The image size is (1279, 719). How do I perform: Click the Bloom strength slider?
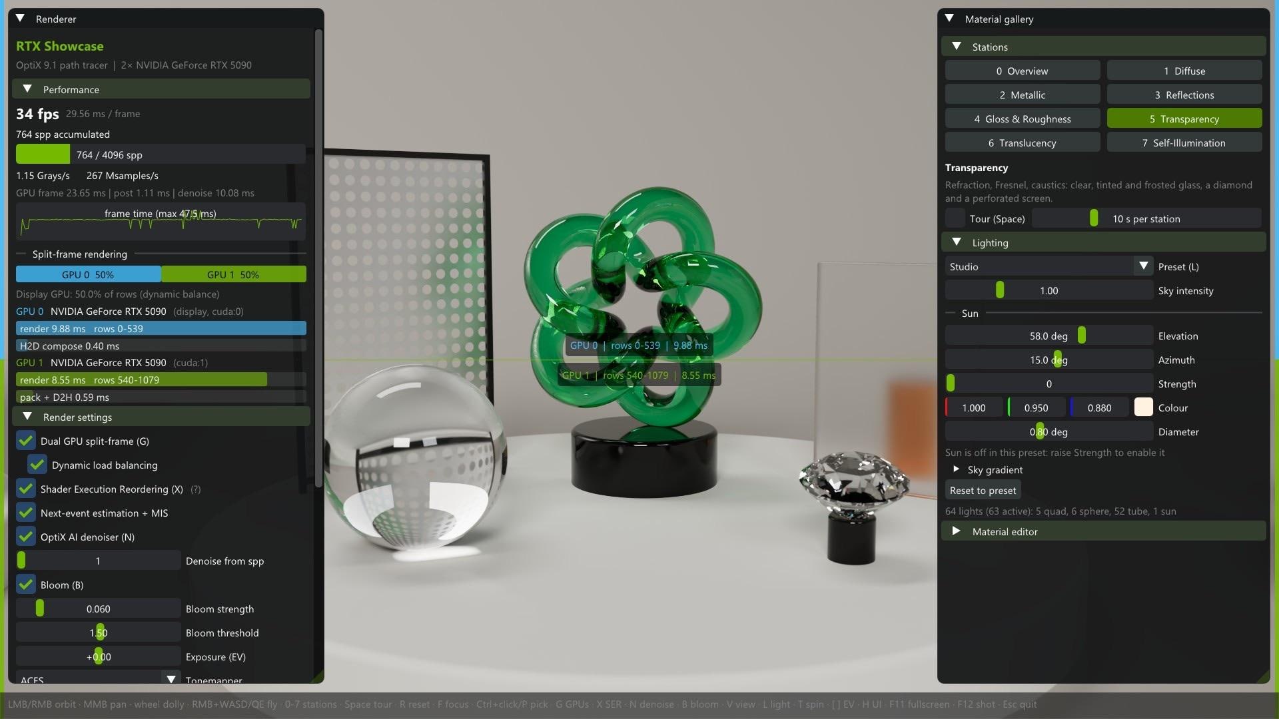click(x=98, y=608)
